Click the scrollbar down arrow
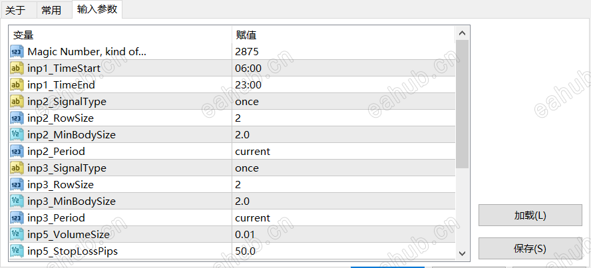The height and width of the screenshot is (268, 591). pos(463,253)
